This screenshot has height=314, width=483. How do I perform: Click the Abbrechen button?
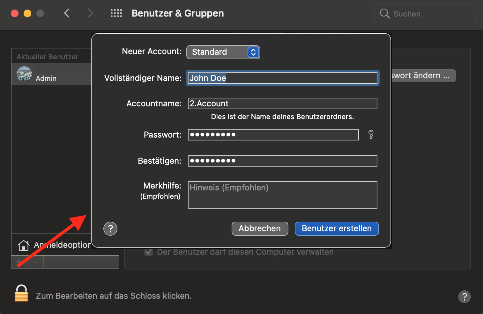tap(260, 229)
